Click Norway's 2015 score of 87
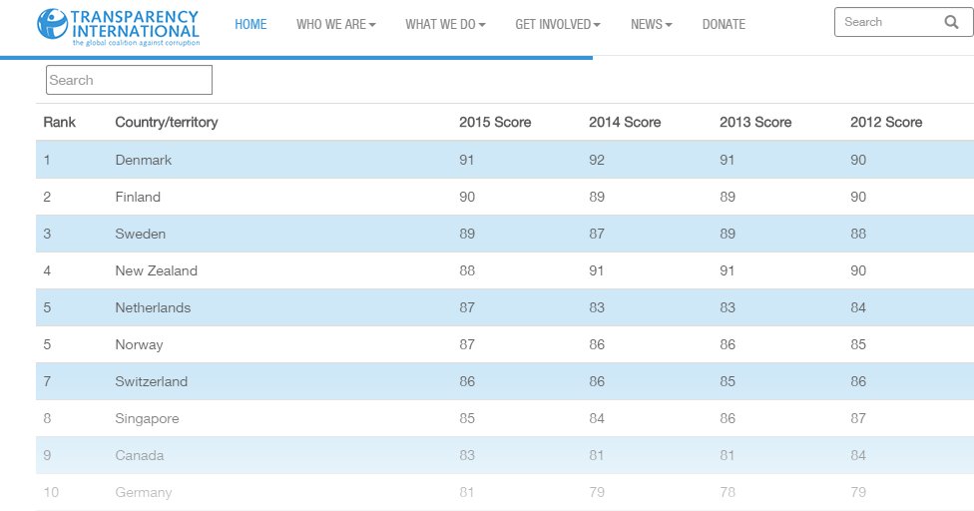This screenshot has width=974, height=511. pos(467,344)
